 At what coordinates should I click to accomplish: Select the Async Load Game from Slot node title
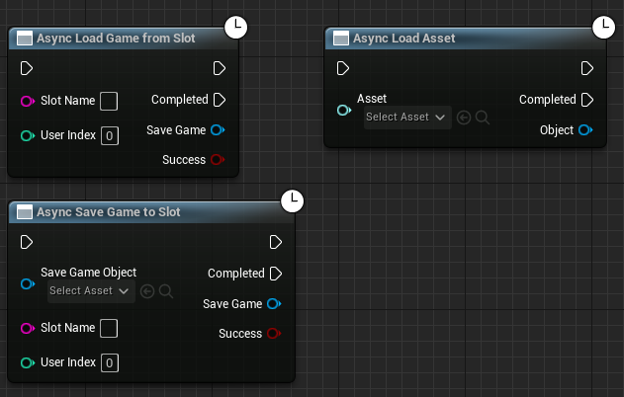(x=116, y=39)
